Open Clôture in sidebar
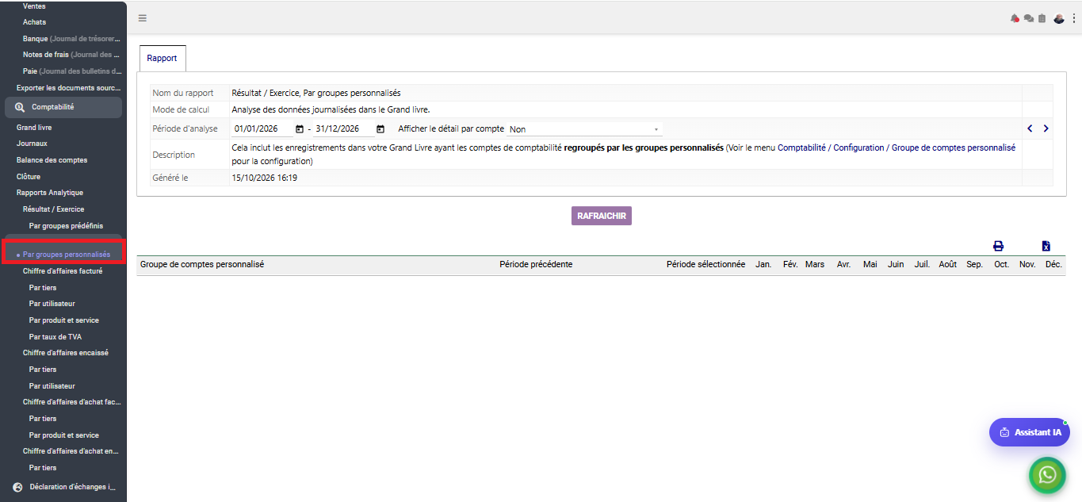 coord(29,177)
